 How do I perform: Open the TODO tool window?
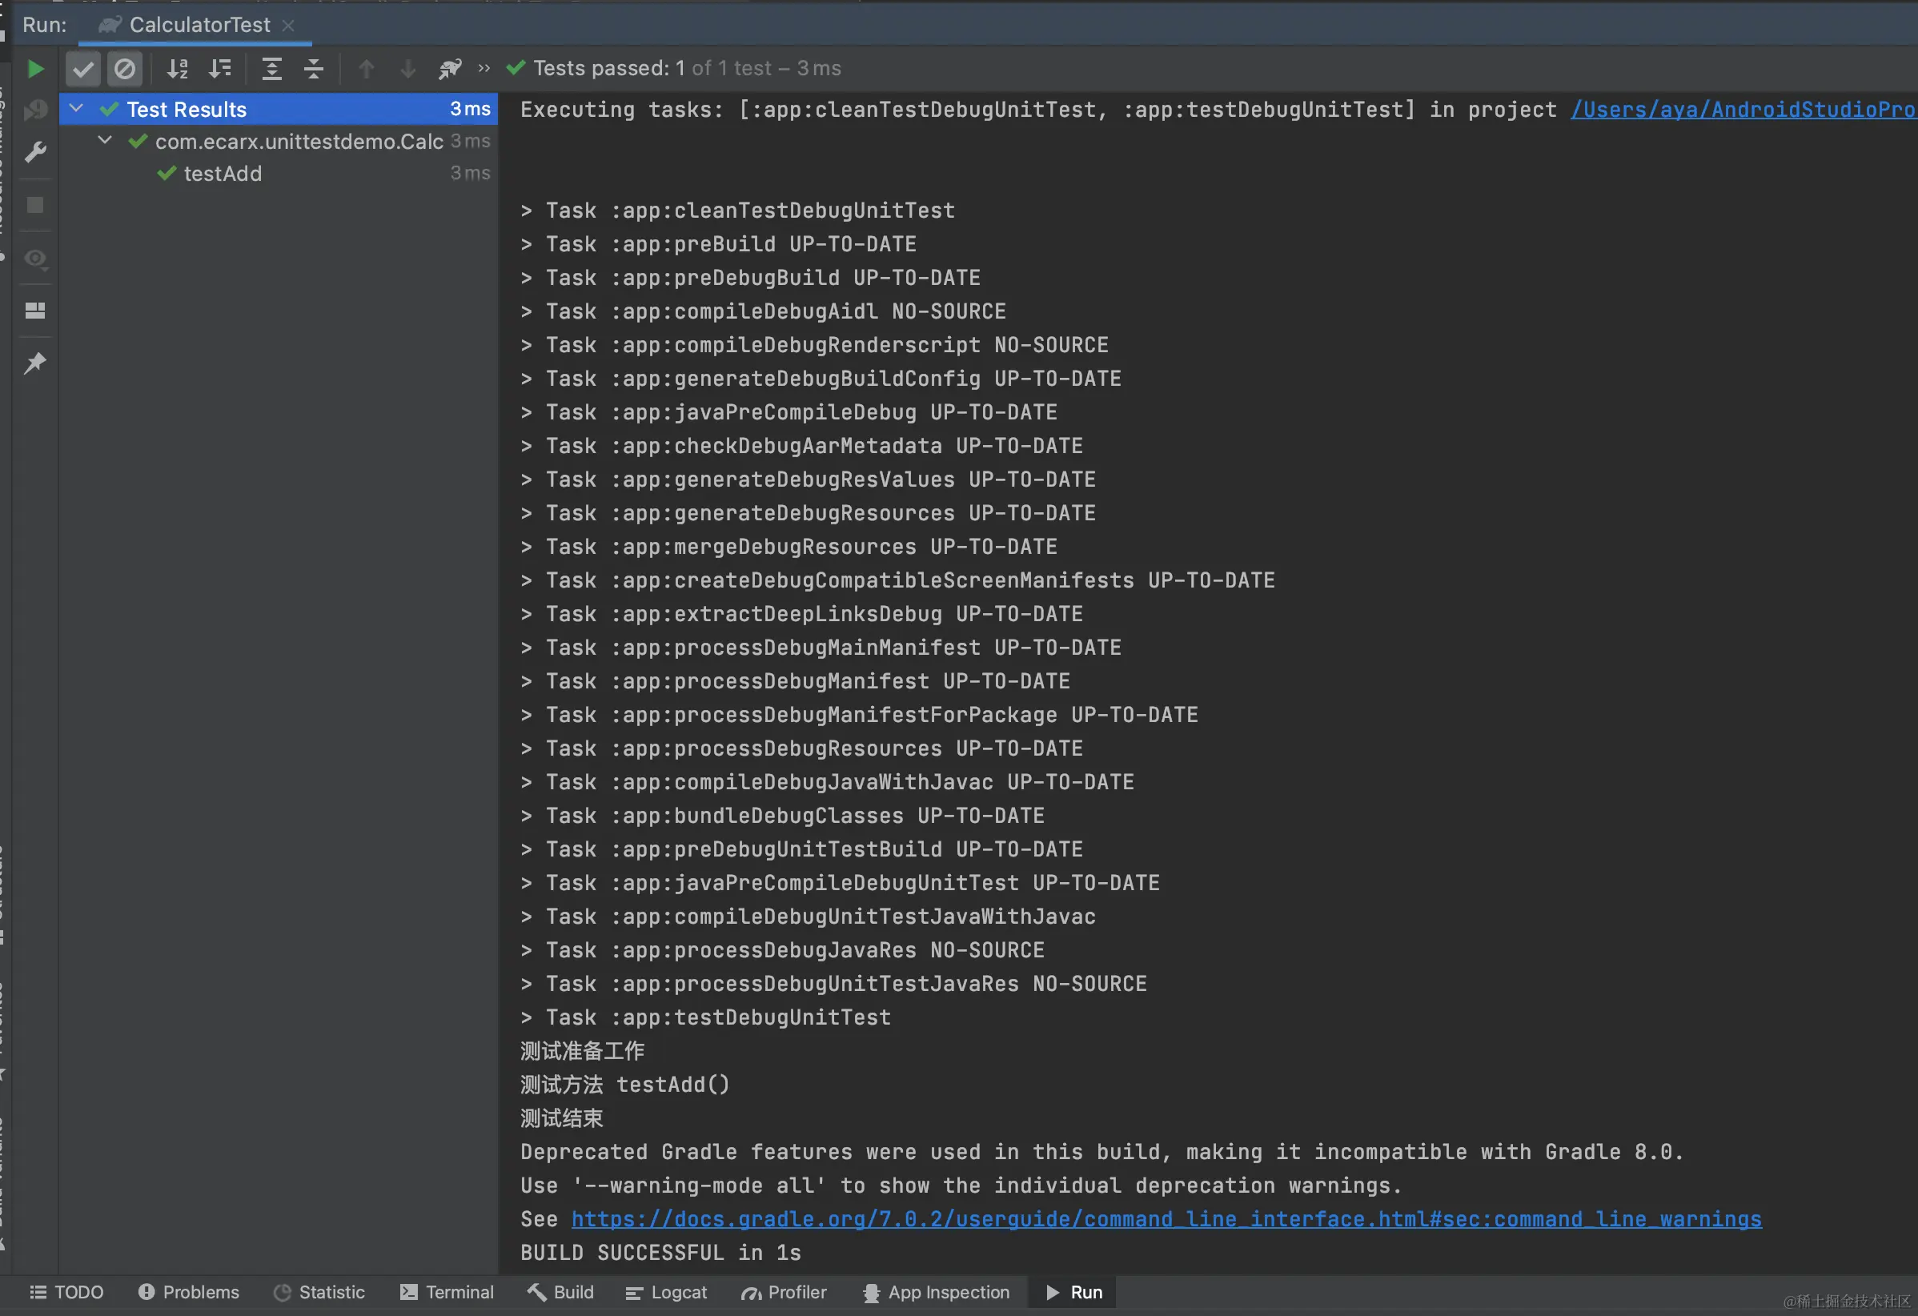(x=66, y=1292)
